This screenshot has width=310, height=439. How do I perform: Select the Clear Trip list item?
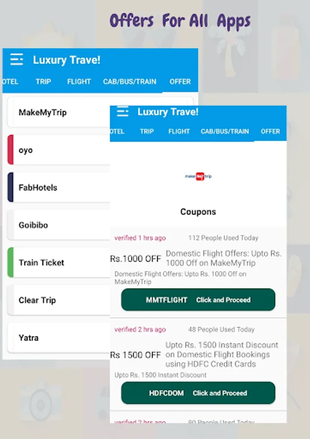(59, 300)
